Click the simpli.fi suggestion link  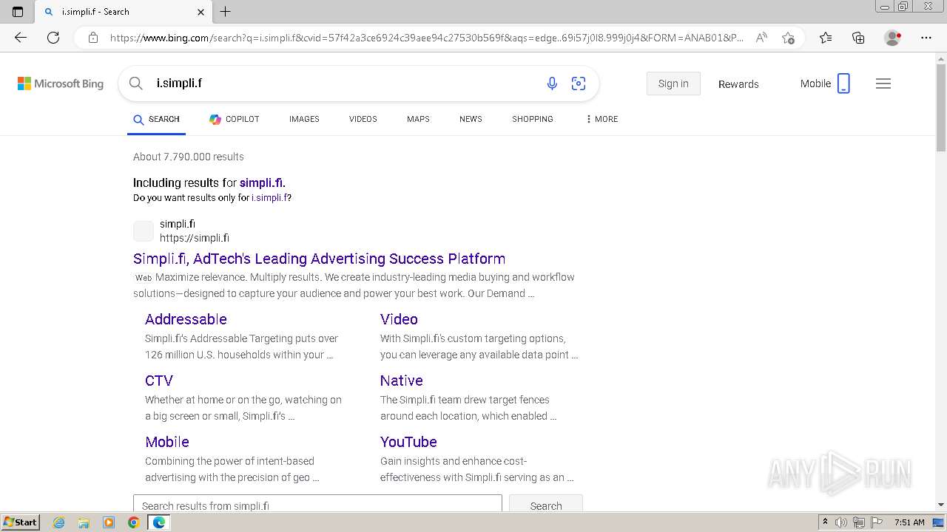(x=262, y=183)
